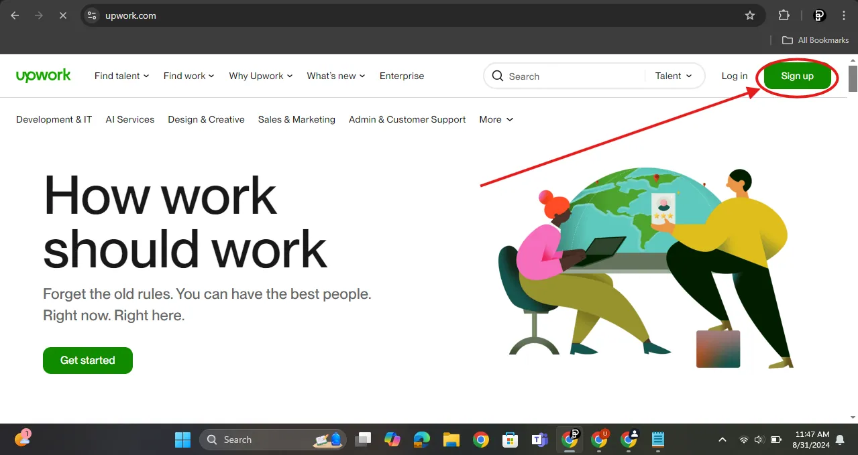The image size is (858, 455).
Task: Open the AI Services category
Action: (129, 119)
